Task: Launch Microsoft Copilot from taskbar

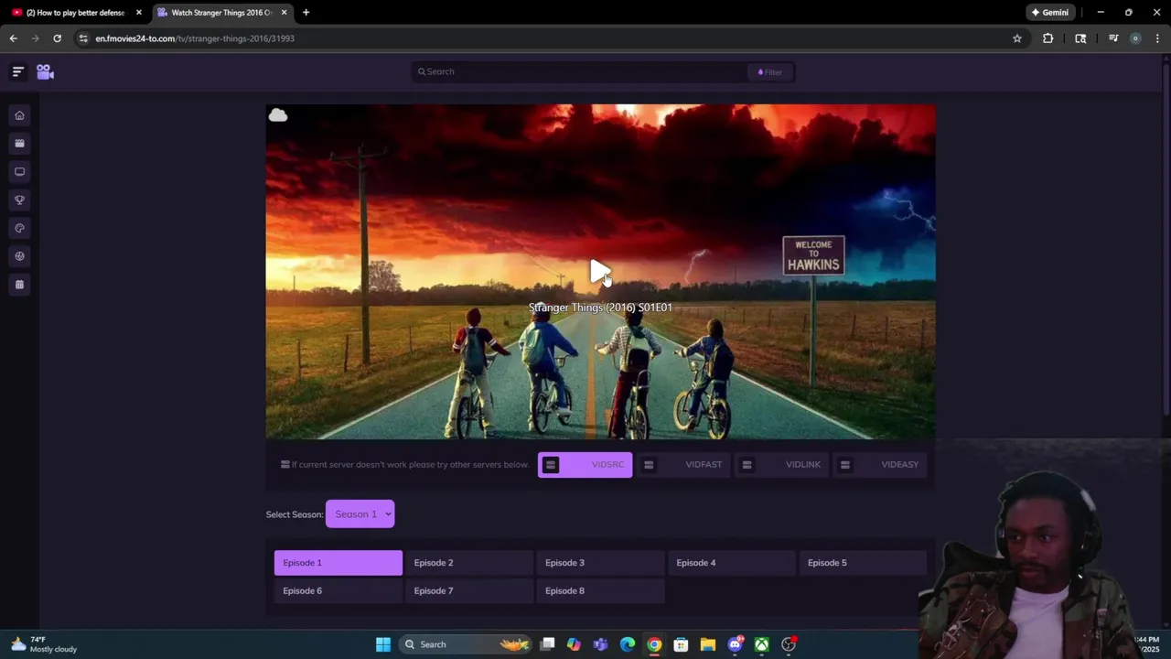Action: click(574, 644)
